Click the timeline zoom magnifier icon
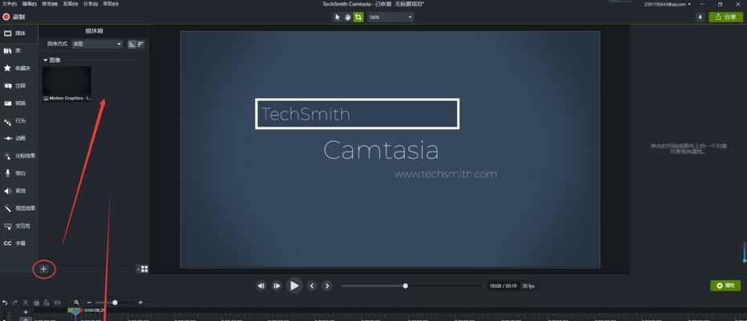This screenshot has height=321, width=747. 76,303
